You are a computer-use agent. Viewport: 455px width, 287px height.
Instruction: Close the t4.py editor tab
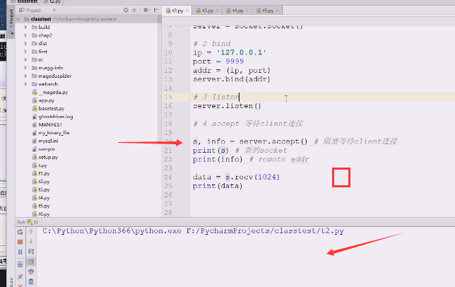[247, 11]
